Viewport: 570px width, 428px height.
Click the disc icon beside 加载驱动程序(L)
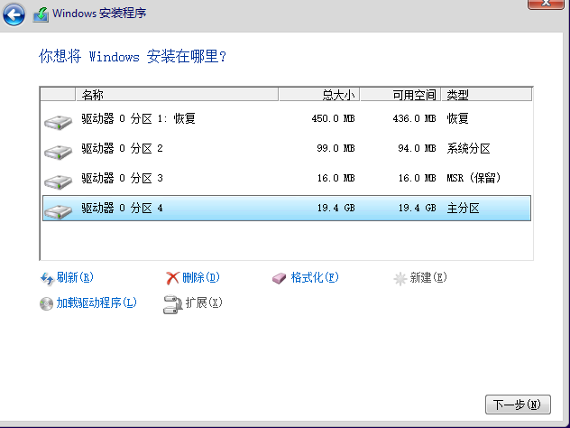(46, 304)
